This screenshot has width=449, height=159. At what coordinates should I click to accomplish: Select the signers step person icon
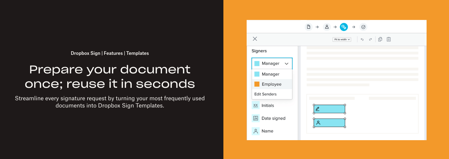coord(327,27)
